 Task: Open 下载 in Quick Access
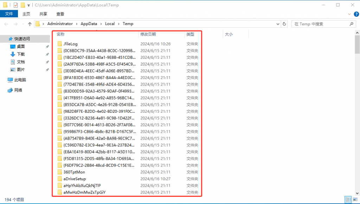point(21,54)
